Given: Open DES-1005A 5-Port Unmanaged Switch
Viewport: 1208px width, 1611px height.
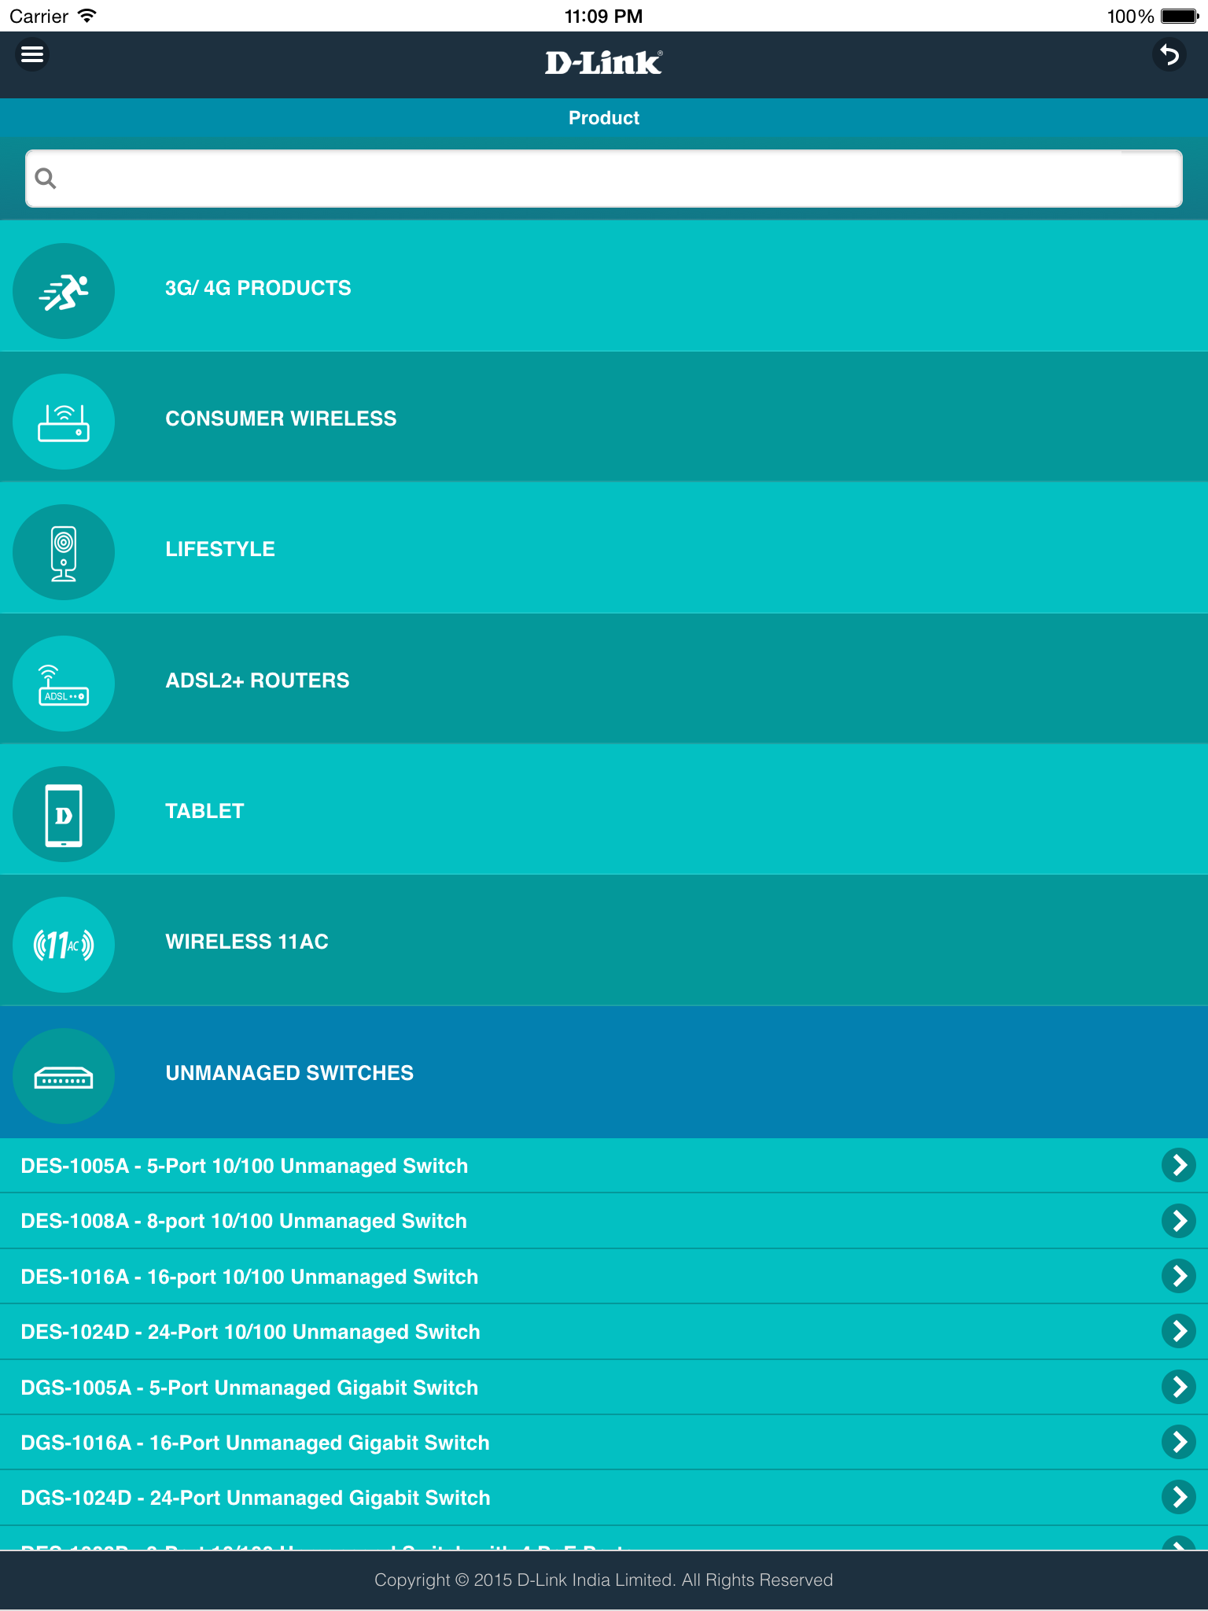Looking at the screenshot, I should click(x=604, y=1166).
